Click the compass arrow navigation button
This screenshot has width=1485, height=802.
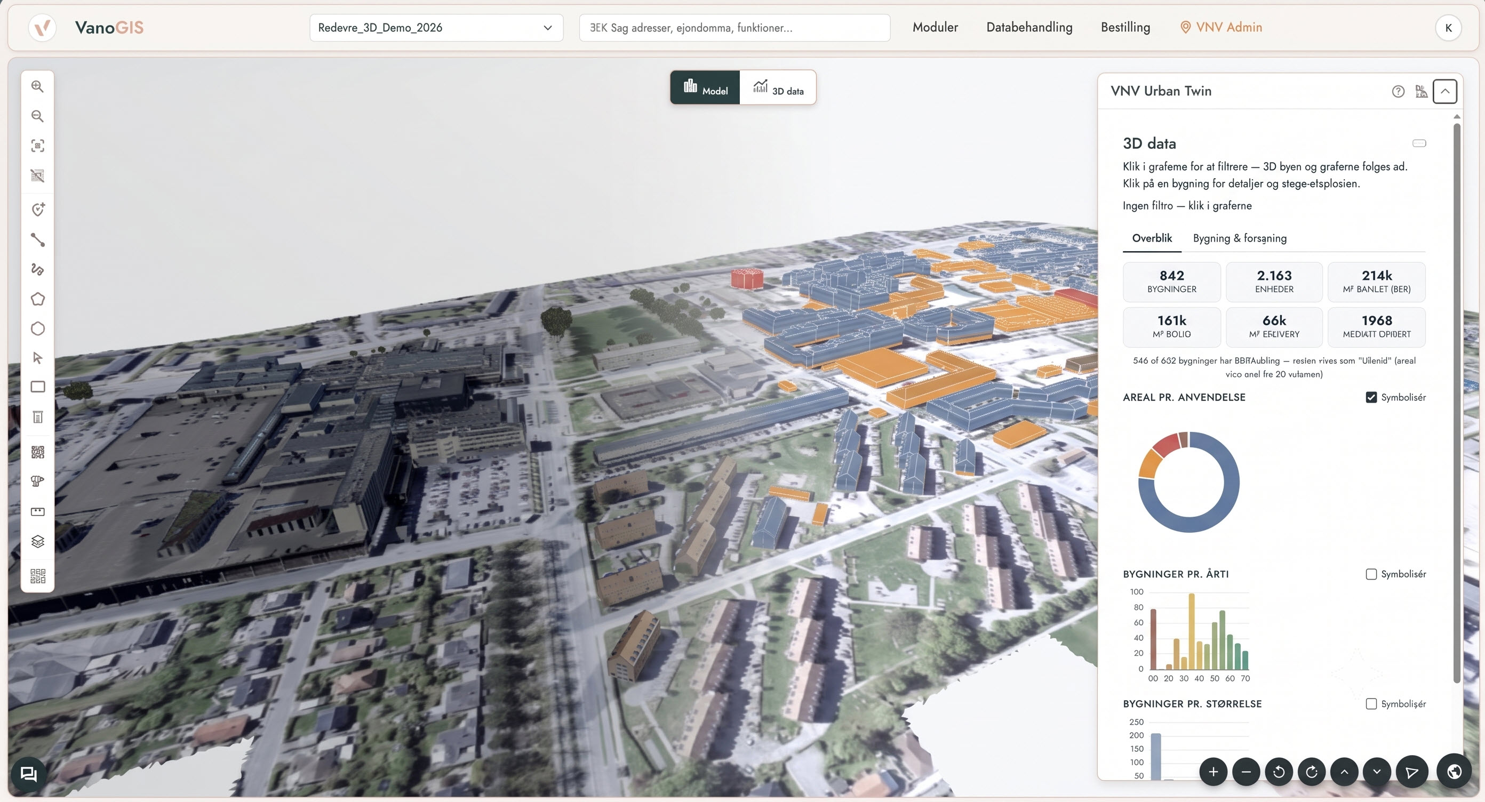(x=1412, y=772)
